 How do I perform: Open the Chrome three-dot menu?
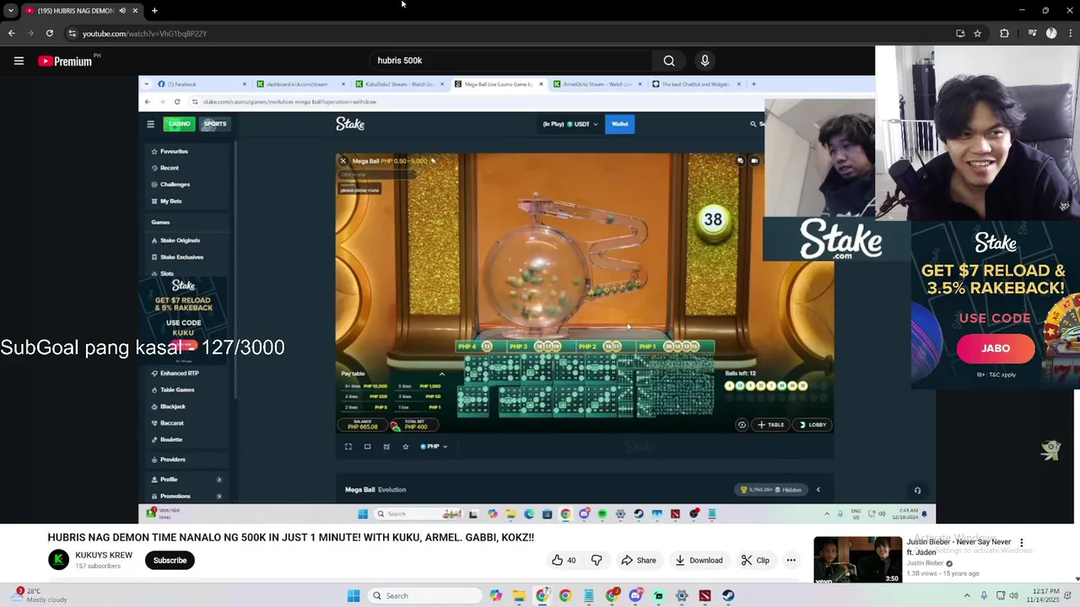pos(1069,34)
